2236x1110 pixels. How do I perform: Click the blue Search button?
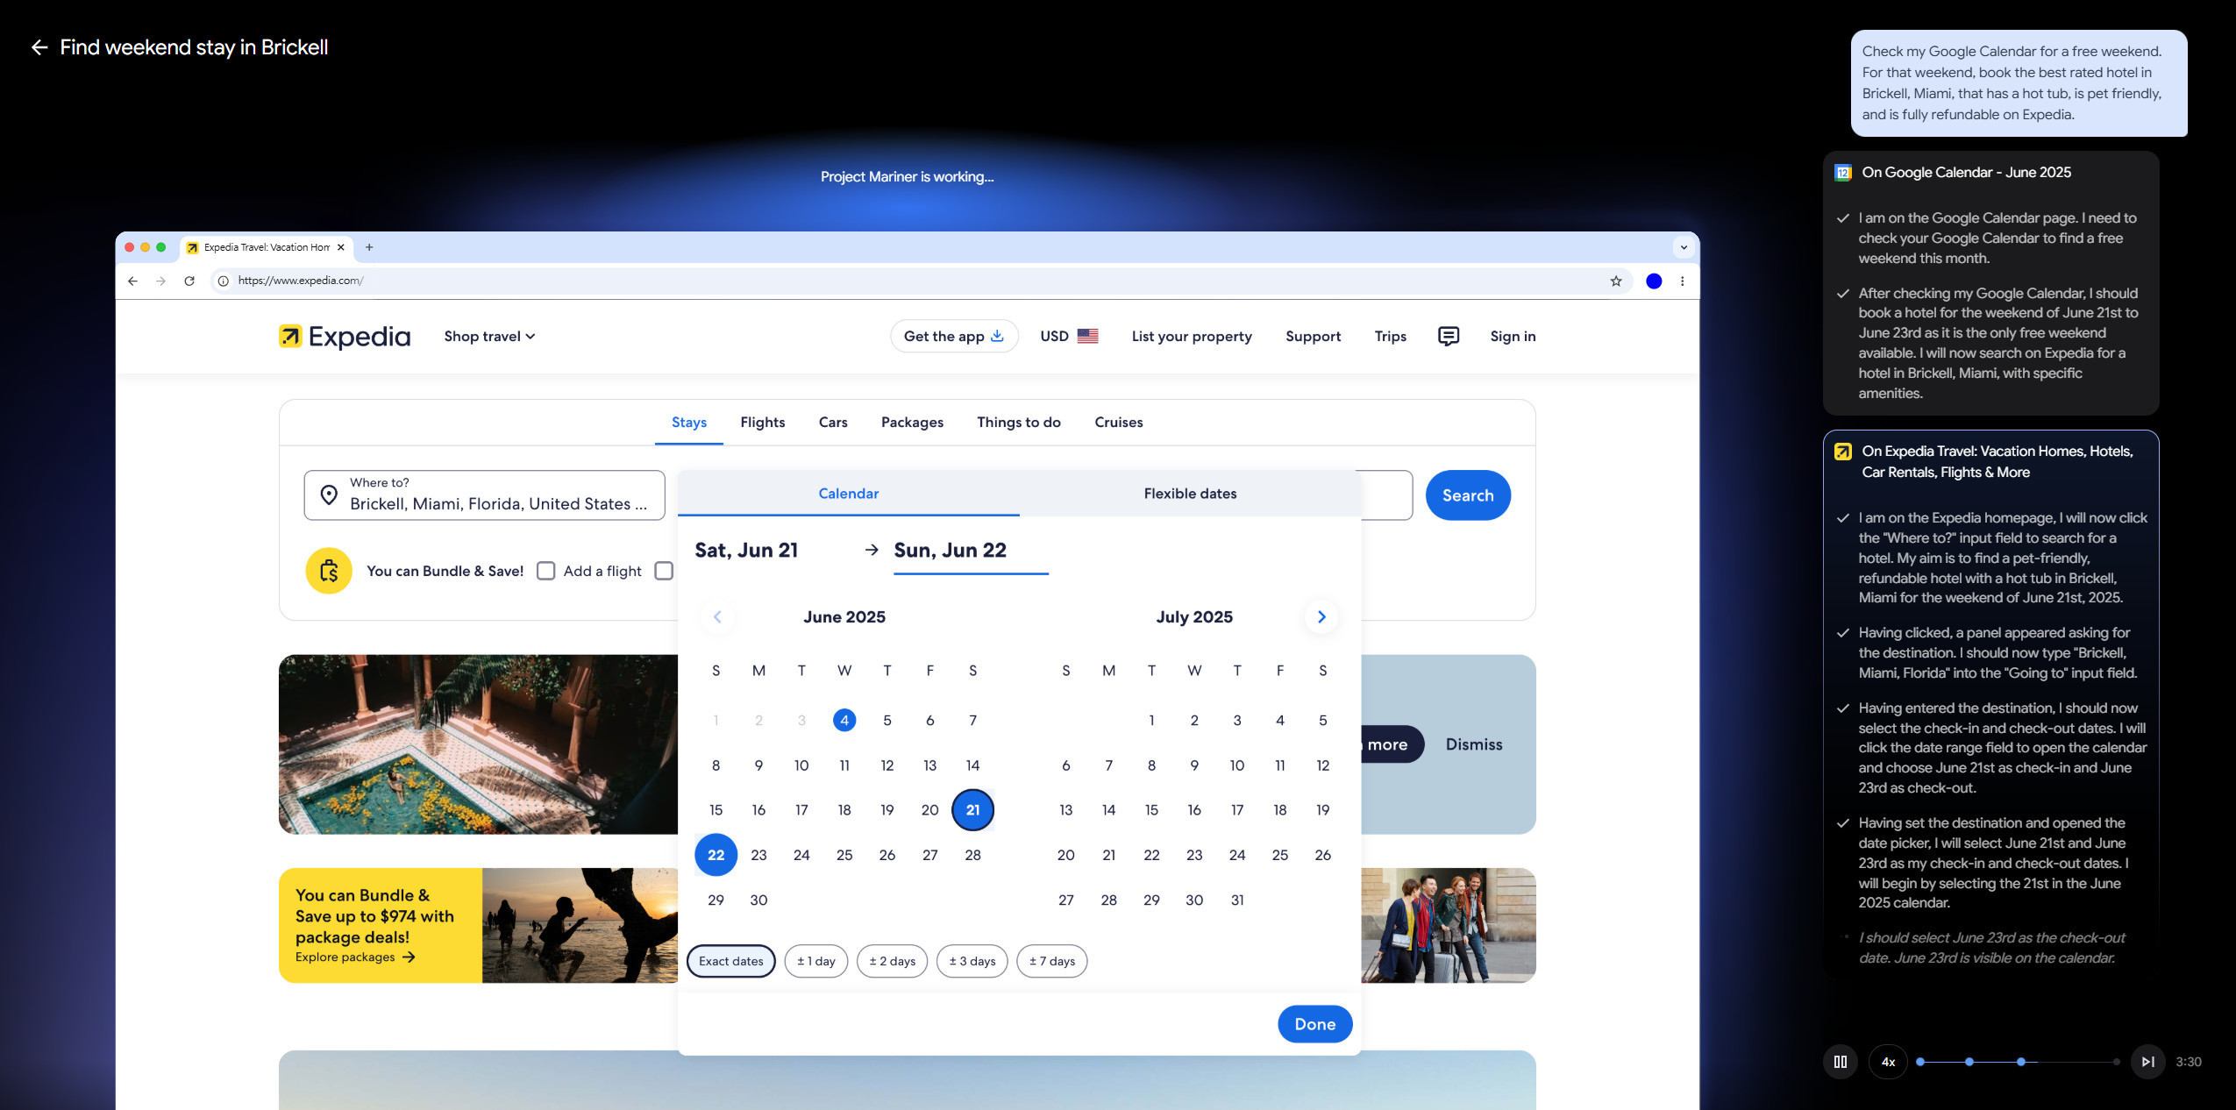pyautogui.click(x=1468, y=495)
